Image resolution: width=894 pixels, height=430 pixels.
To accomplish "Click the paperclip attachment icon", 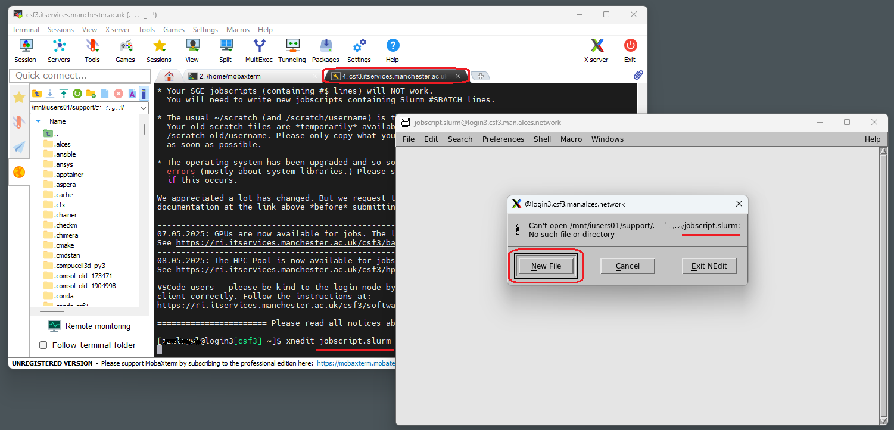I will 638,76.
